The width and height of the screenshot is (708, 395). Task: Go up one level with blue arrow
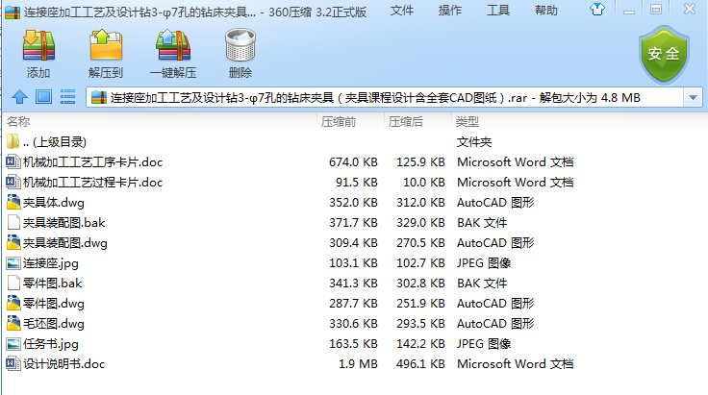click(x=19, y=97)
